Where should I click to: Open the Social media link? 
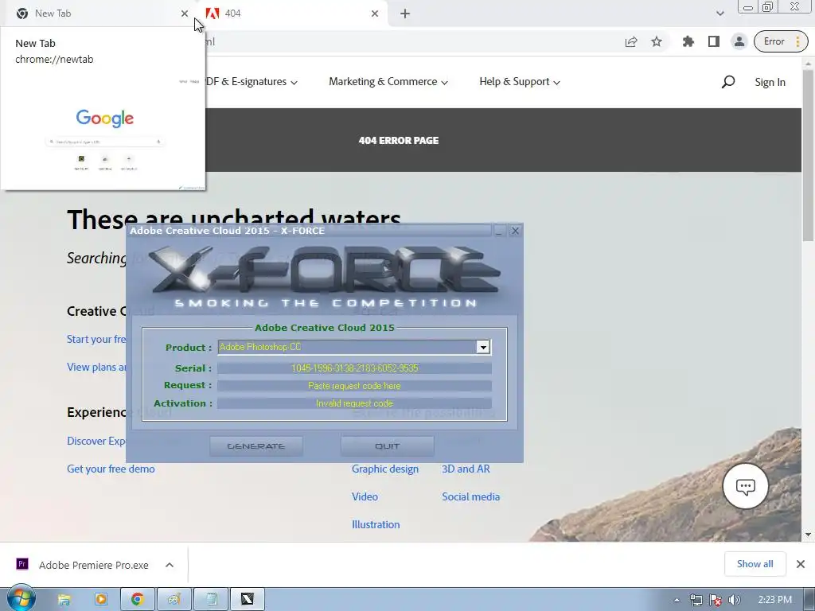click(471, 496)
